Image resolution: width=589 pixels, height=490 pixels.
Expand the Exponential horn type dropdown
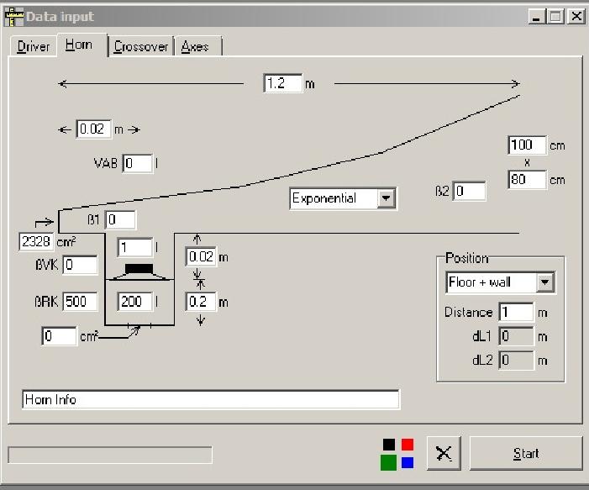pos(387,198)
